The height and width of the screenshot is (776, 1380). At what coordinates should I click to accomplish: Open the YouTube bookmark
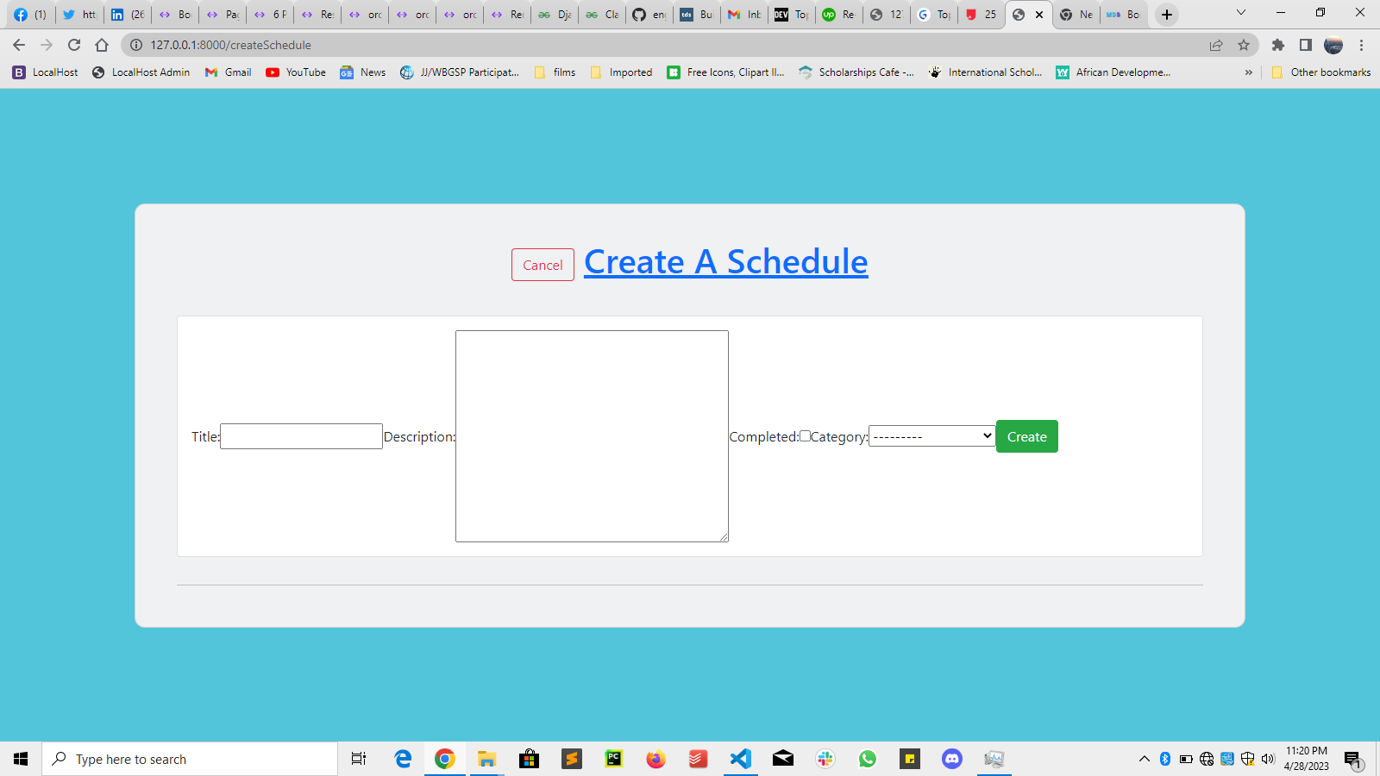[x=295, y=72]
